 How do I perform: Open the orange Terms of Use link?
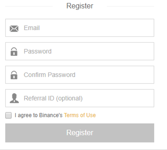pos(80,115)
